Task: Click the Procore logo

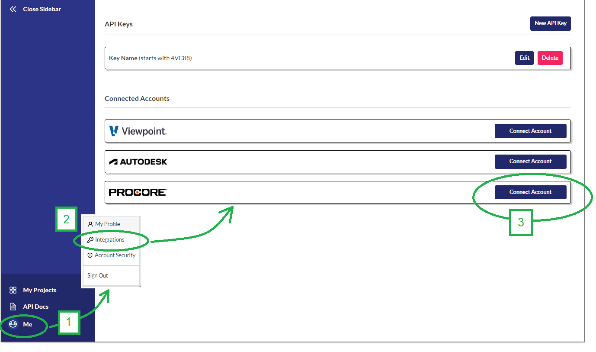Action: point(138,192)
